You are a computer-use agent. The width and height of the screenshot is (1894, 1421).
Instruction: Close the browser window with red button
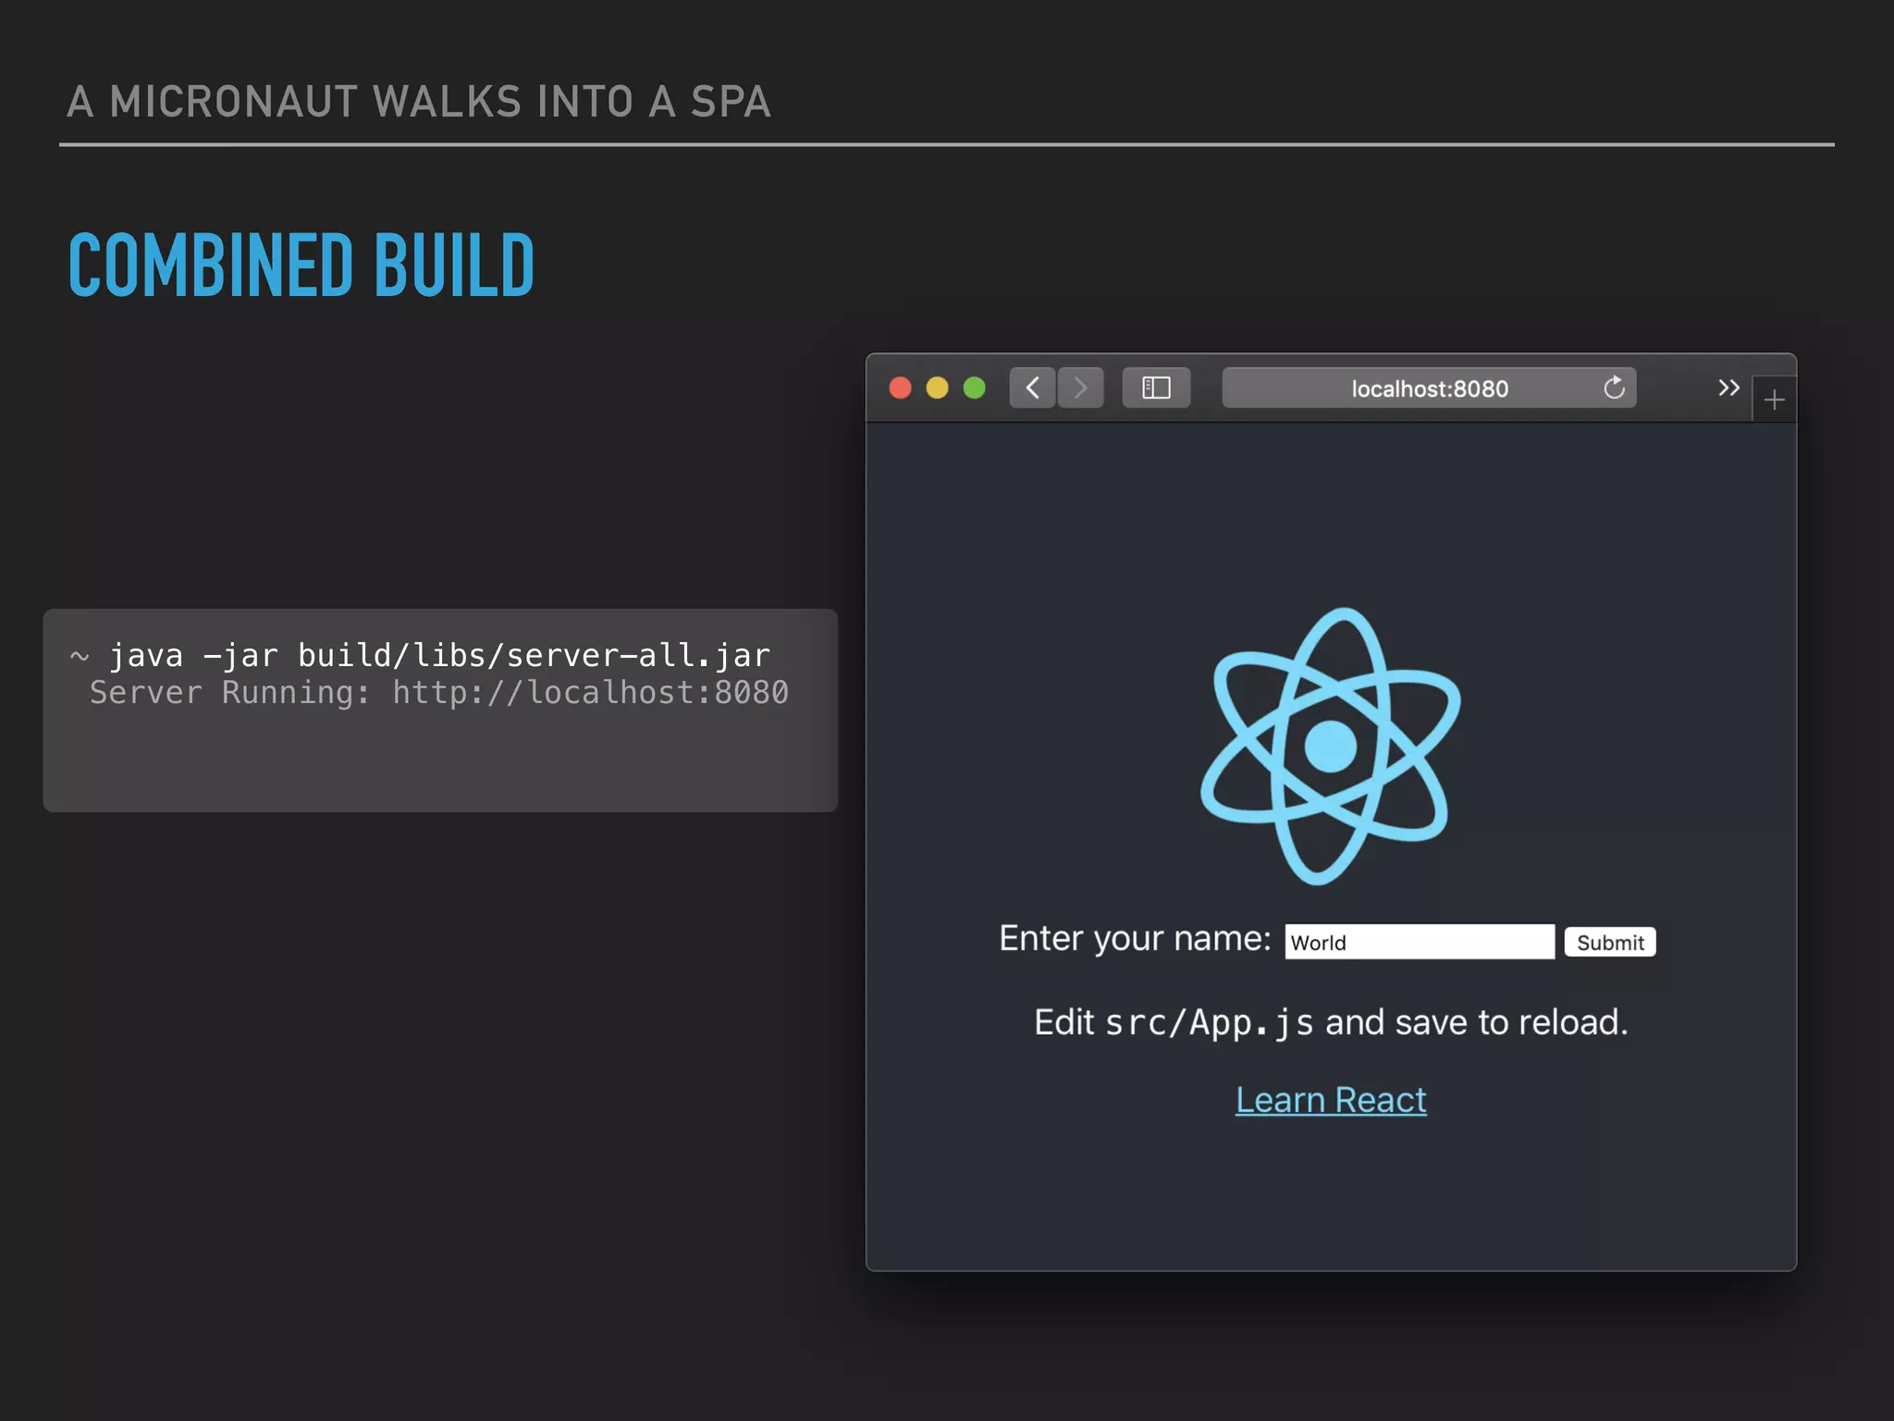tap(900, 388)
